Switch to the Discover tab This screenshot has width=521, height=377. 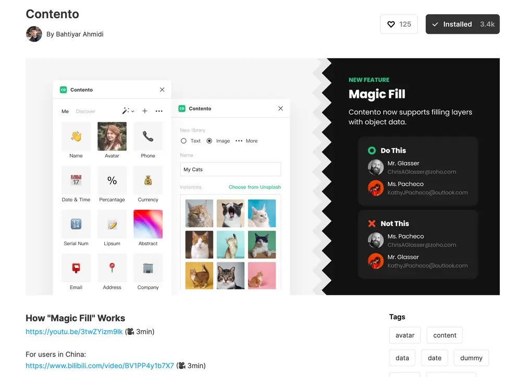[85, 111]
